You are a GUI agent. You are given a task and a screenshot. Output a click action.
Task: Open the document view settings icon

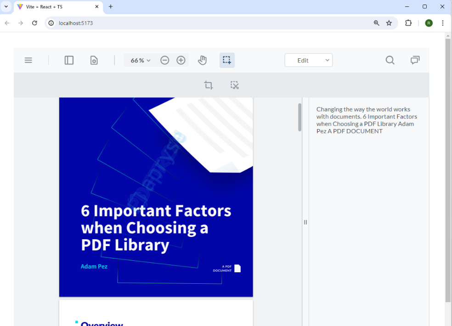(x=94, y=60)
